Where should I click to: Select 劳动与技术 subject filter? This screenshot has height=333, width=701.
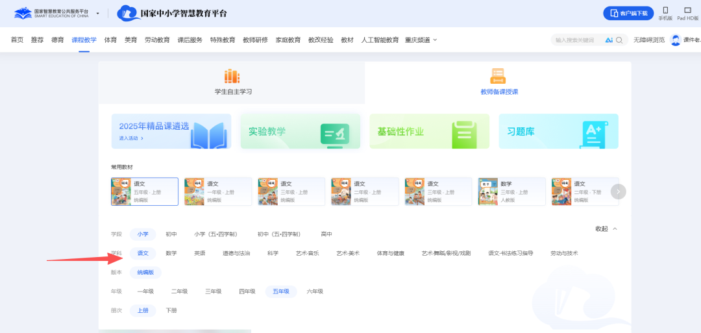click(x=564, y=253)
